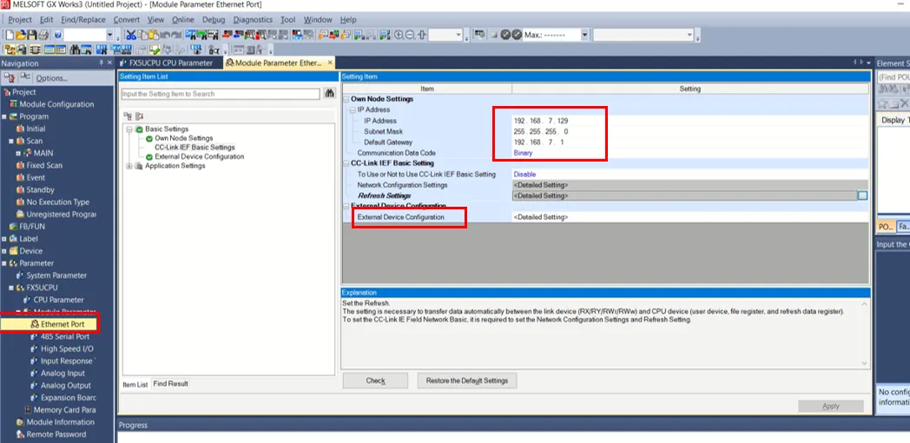This screenshot has width=910, height=443.
Task: Open the Find/Replace menu
Action: (x=83, y=19)
